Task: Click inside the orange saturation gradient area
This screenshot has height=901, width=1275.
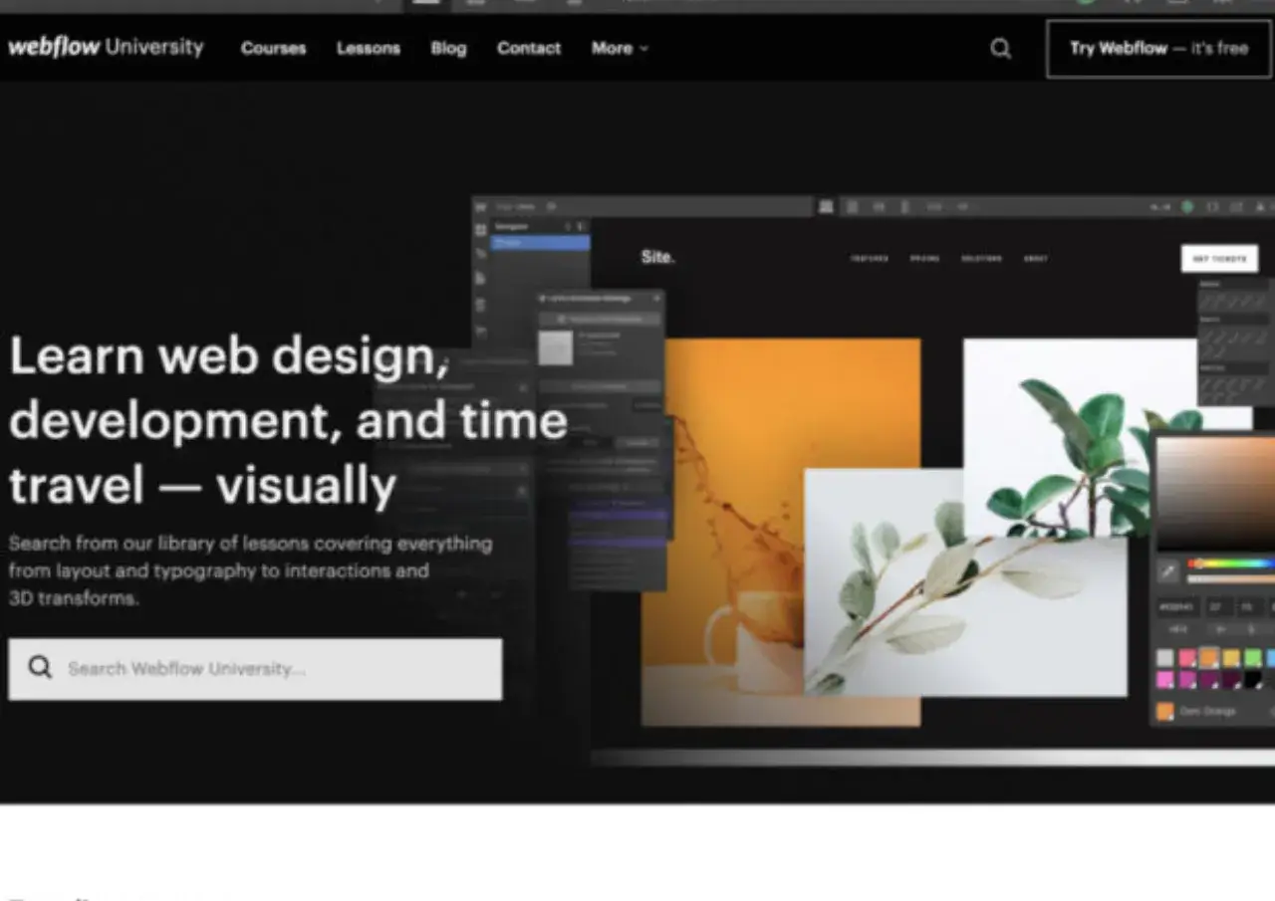Action: pos(1215,493)
